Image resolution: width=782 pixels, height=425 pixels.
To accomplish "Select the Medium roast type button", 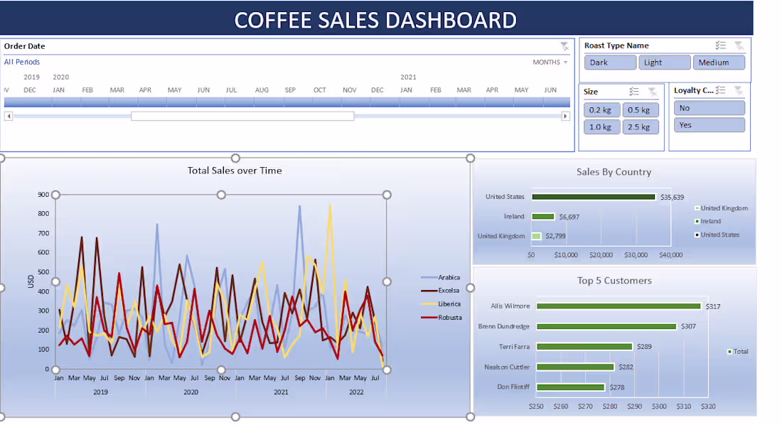I will coord(719,62).
